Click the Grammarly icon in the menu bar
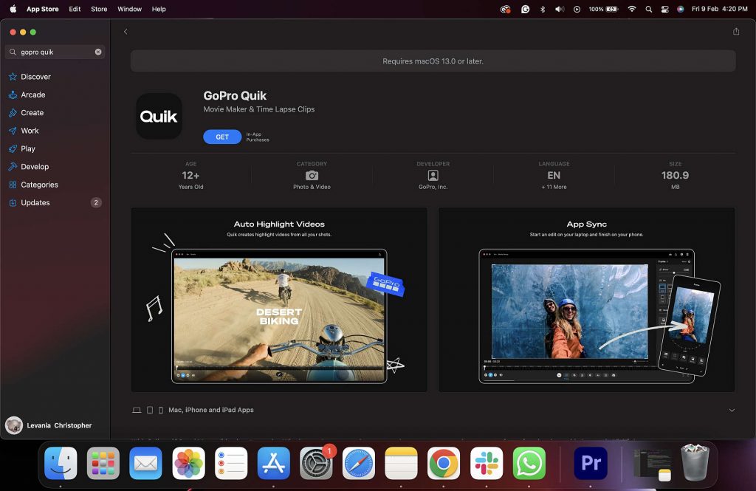 tap(525, 9)
